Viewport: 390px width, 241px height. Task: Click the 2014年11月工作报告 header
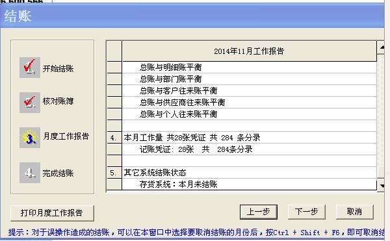pyautogui.click(x=249, y=51)
